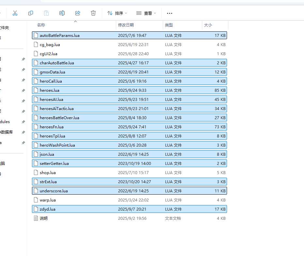Click the file icon of underscore.lua

click(x=36, y=191)
